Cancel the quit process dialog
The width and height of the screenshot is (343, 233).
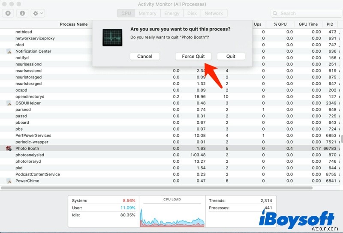(x=144, y=57)
